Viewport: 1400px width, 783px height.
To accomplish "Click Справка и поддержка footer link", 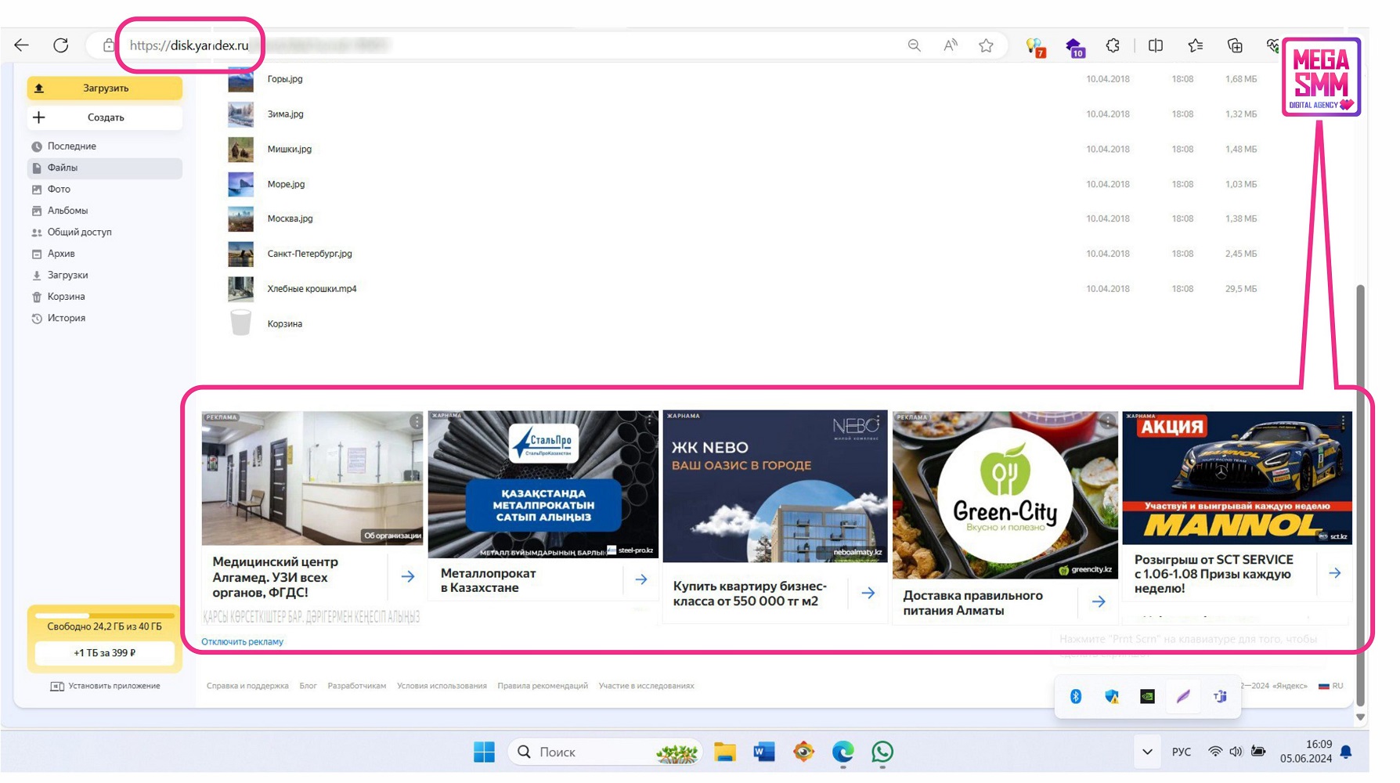I will [247, 687].
